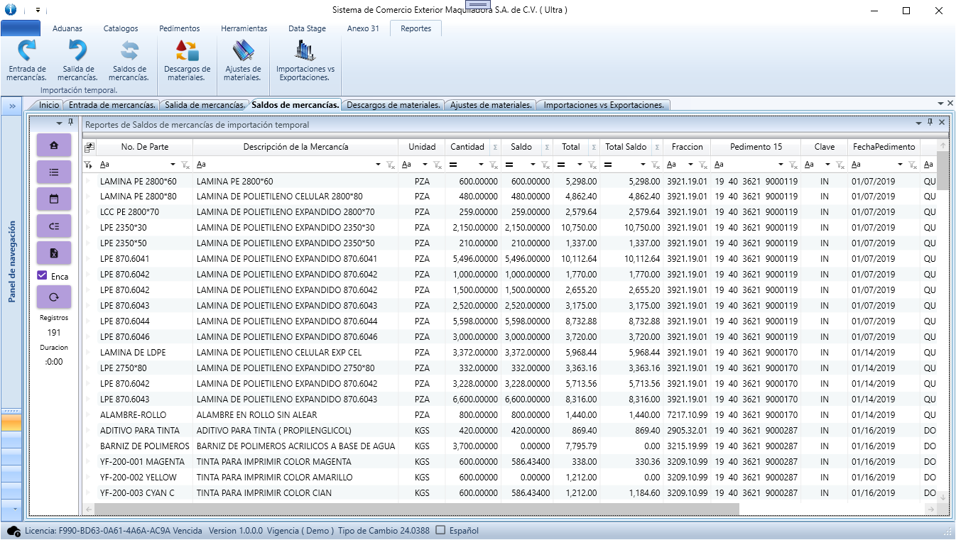The image size is (956, 540).
Task: Uncheck the Enca checkbox
Action: coord(42,275)
